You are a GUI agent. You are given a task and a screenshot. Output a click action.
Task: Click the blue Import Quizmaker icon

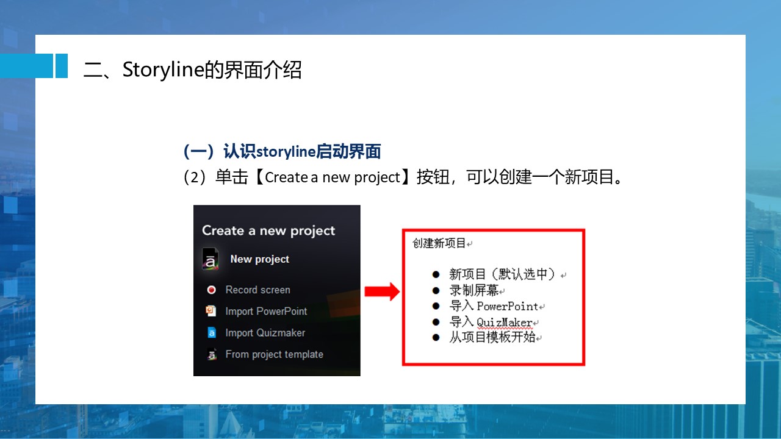211,333
